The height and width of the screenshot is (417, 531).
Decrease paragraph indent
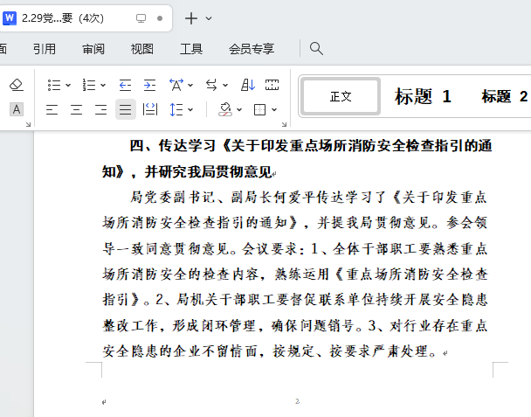[x=125, y=85]
